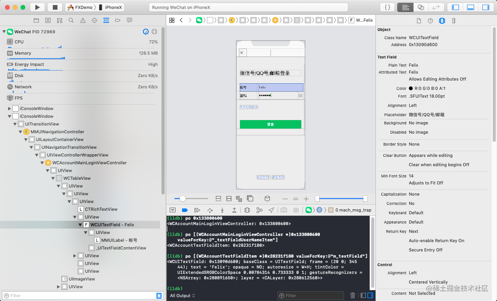Switch to the Assistant editor overlapping-circles icon
Image resolution: width=497 pixels, height=301 pixels.
tap(421, 7)
